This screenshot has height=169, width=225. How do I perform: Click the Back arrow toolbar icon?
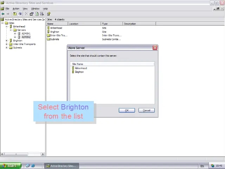pos(3,14)
